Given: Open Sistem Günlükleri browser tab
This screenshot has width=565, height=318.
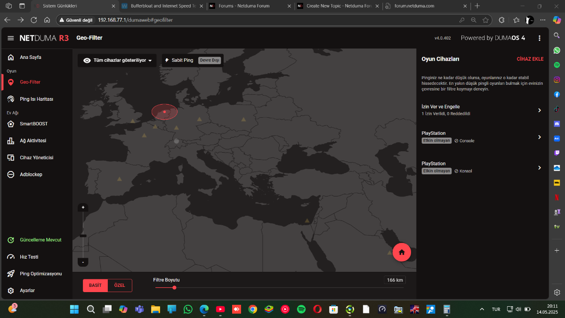Looking at the screenshot, I should coord(60,6).
